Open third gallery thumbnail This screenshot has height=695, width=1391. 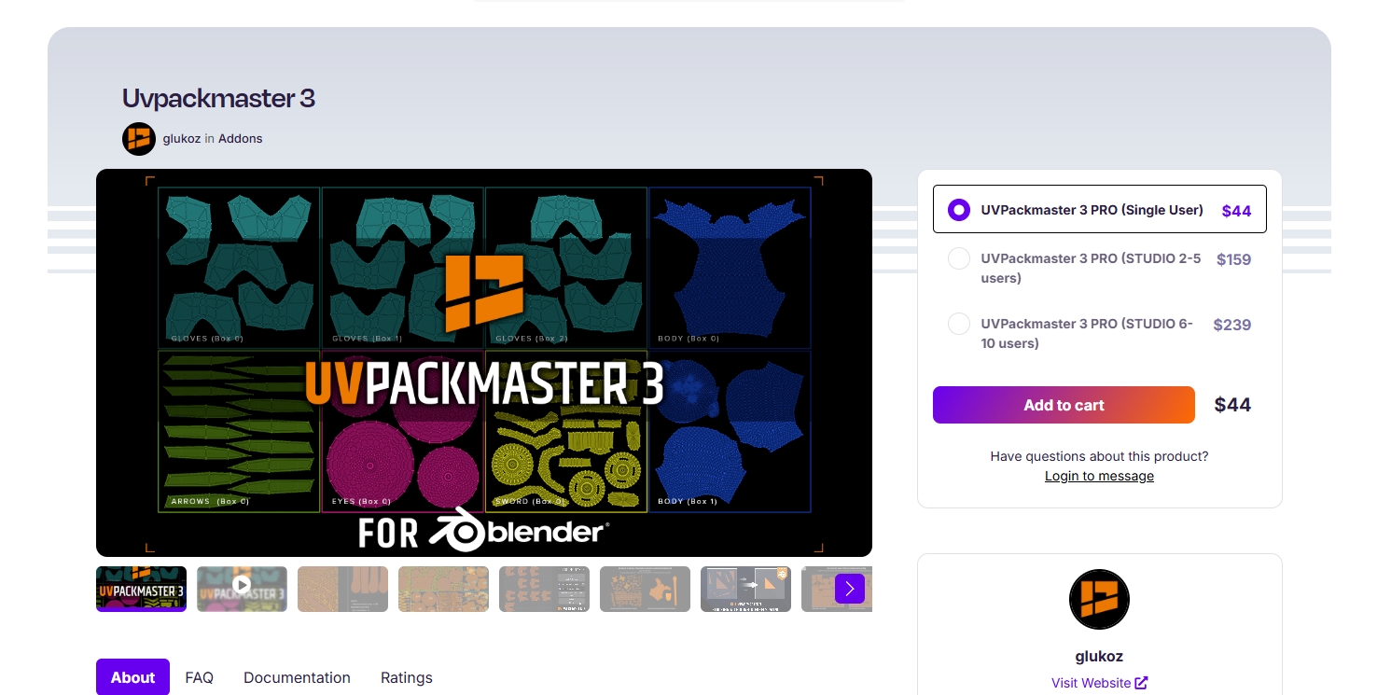tap(342, 589)
